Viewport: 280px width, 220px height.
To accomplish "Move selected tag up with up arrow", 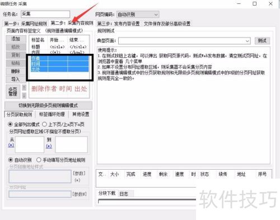I will (x=24, y=87).
